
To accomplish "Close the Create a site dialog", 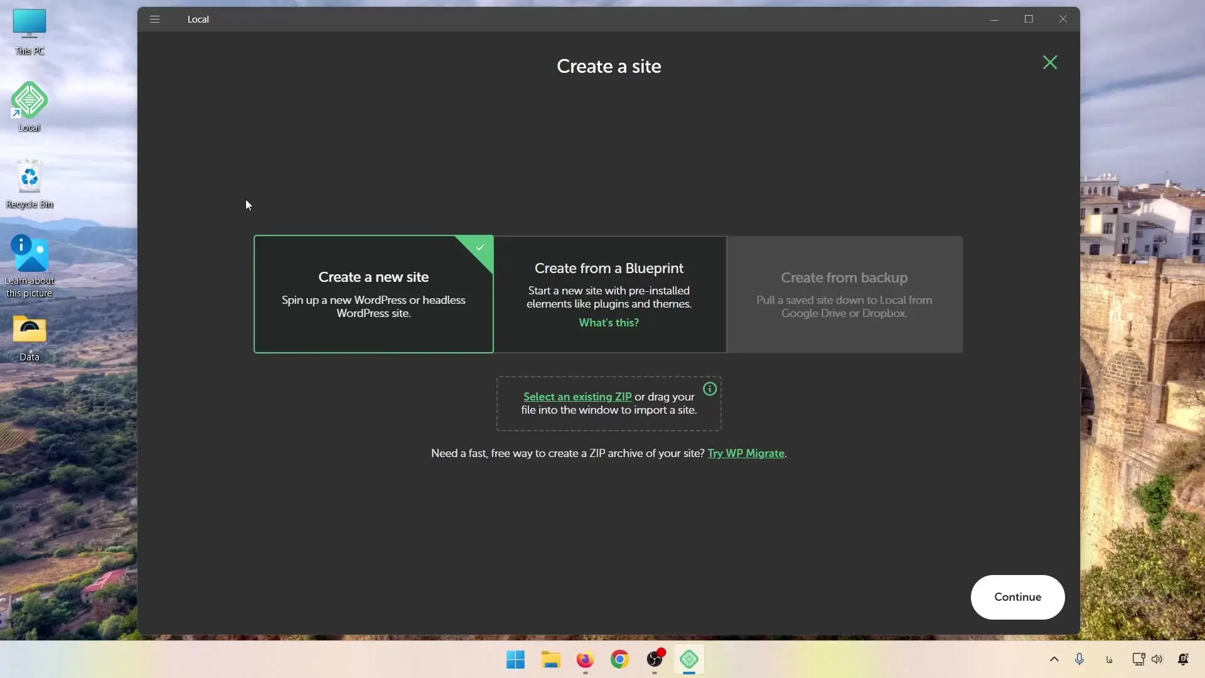I will [x=1050, y=62].
